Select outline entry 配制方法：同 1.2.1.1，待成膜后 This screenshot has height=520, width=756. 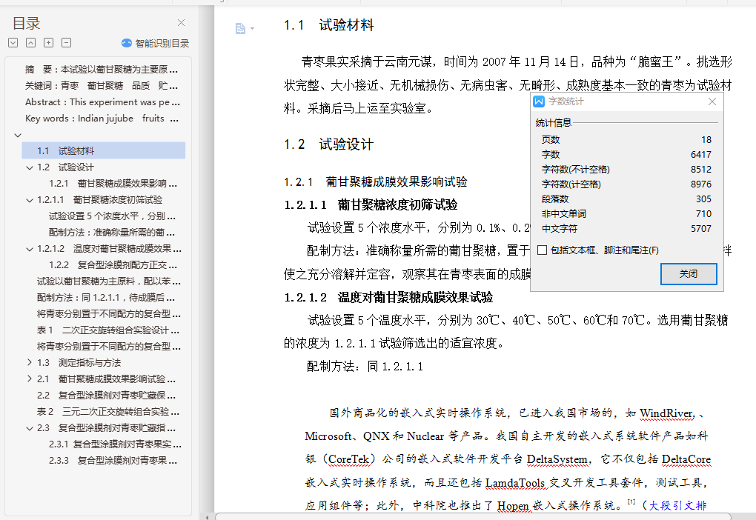(x=106, y=298)
